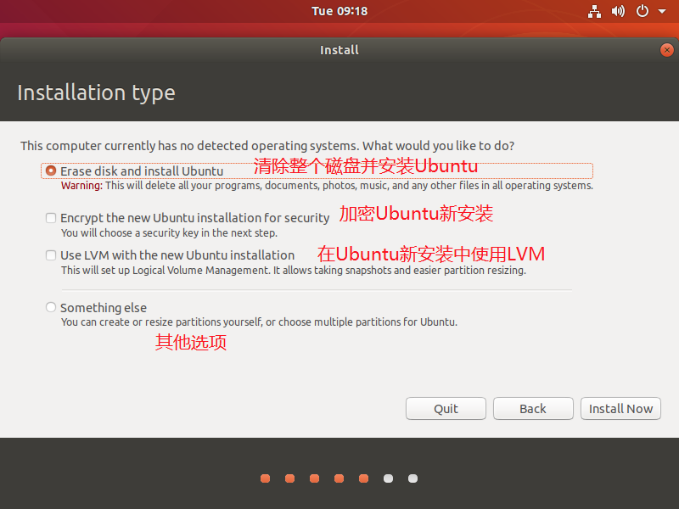This screenshot has width=679, height=509.
Task: Click text 'You will choose a security key in the next step.'
Action: click(x=169, y=232)
